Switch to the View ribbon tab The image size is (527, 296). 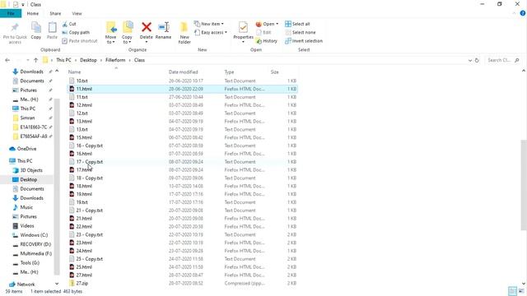point(77,13)
